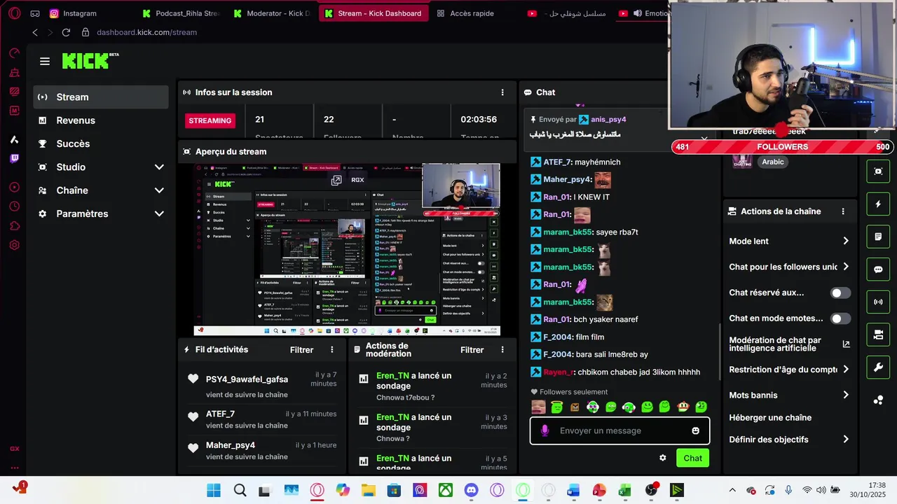The height and width of the screenshot is (504, 897).
Task: Open Actions de la chaîne three-dot menu
Action: [x=843, y=211]
